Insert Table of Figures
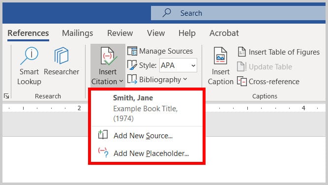Image resolution: width=328 pixels, height=185 pixels. pos(279,52)
